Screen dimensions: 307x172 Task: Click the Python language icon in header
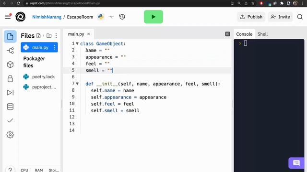click(101, 17)
